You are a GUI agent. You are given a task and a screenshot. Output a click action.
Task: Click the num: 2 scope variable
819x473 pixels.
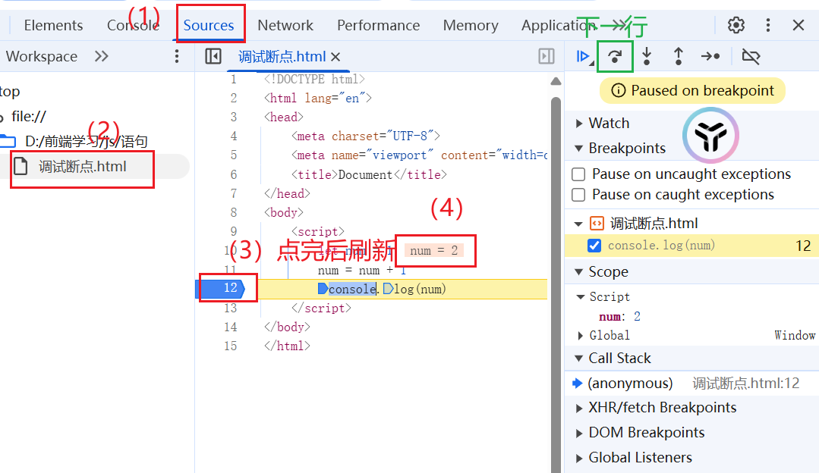pyautogui.click(x=619, y=317)
